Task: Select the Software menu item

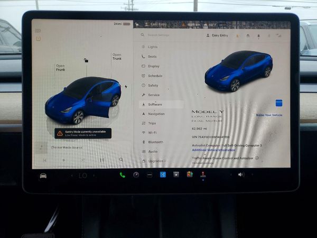Action: pyautogui.click(x=161, y=104)
